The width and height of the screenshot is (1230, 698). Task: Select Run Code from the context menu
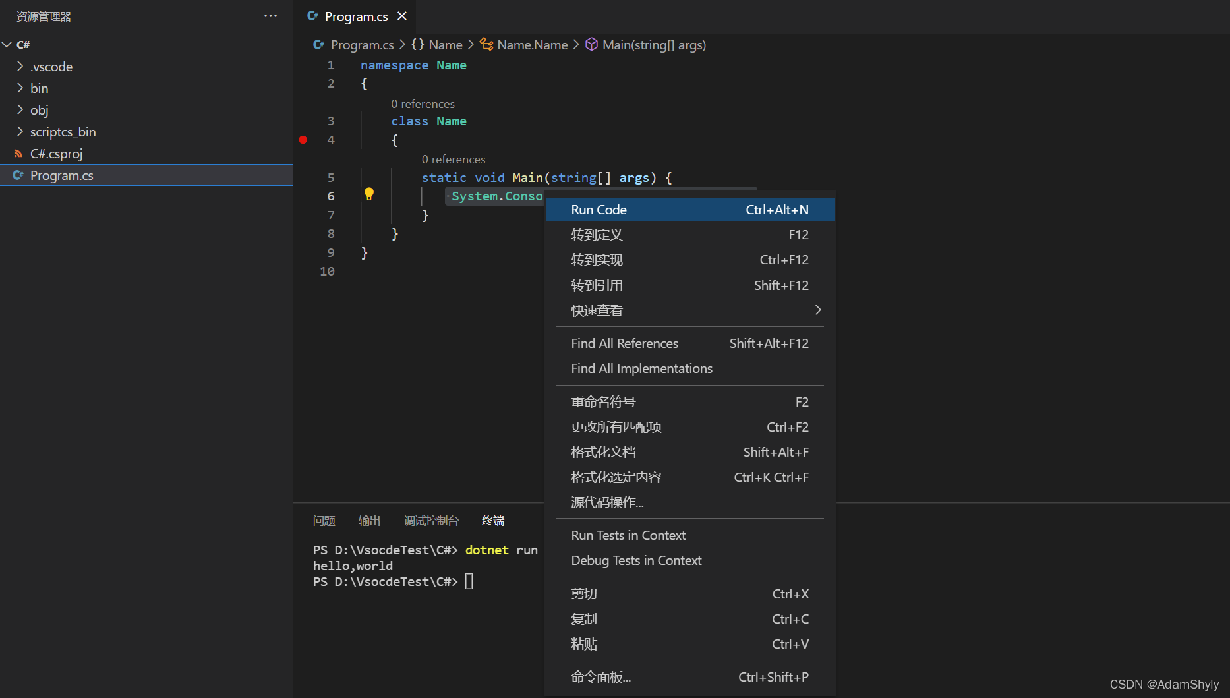coord(599,209)
